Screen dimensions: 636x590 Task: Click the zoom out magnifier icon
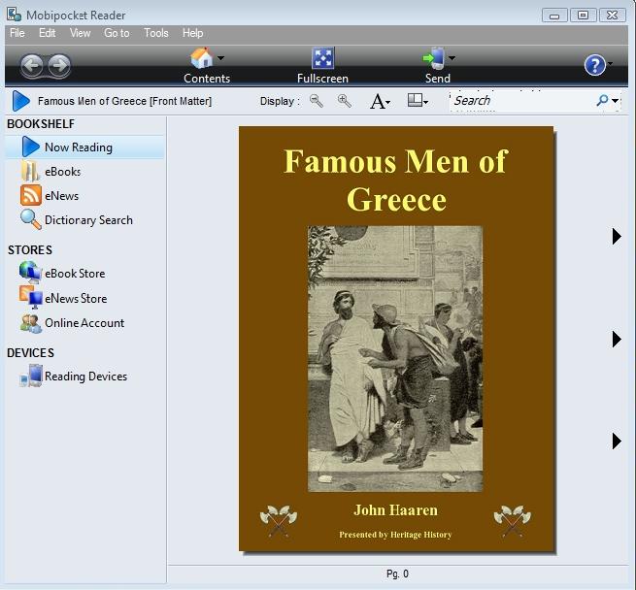tap(317, 101)
